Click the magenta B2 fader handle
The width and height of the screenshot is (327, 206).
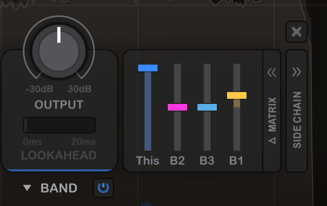point(177,107)
